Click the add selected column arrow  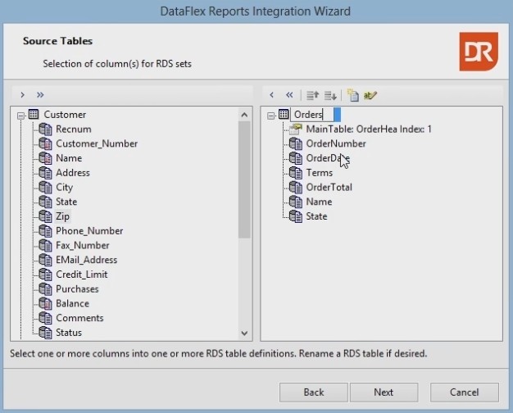click(x=22, y=95)
